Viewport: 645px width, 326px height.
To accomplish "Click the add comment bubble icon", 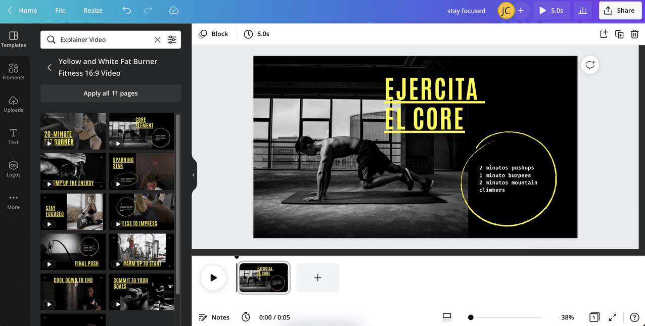I will click(590, 65).
